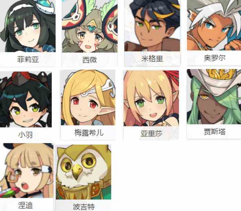Open the 米格里 character portrait
The width and height of the screenshot is (241, 211).
tap(152, 26)
